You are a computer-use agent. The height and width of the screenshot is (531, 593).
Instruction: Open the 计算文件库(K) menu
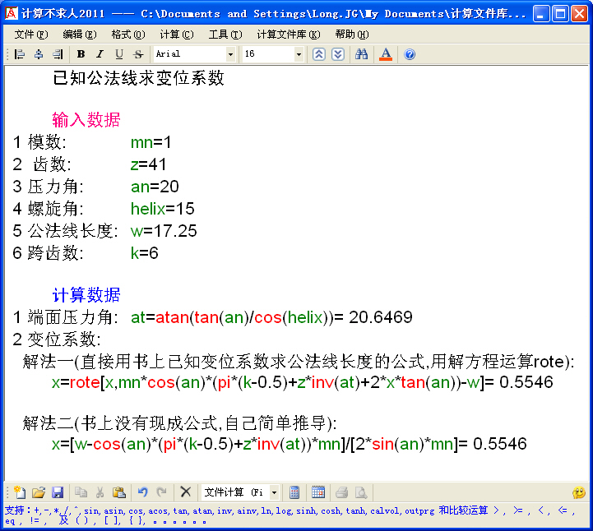289,35
